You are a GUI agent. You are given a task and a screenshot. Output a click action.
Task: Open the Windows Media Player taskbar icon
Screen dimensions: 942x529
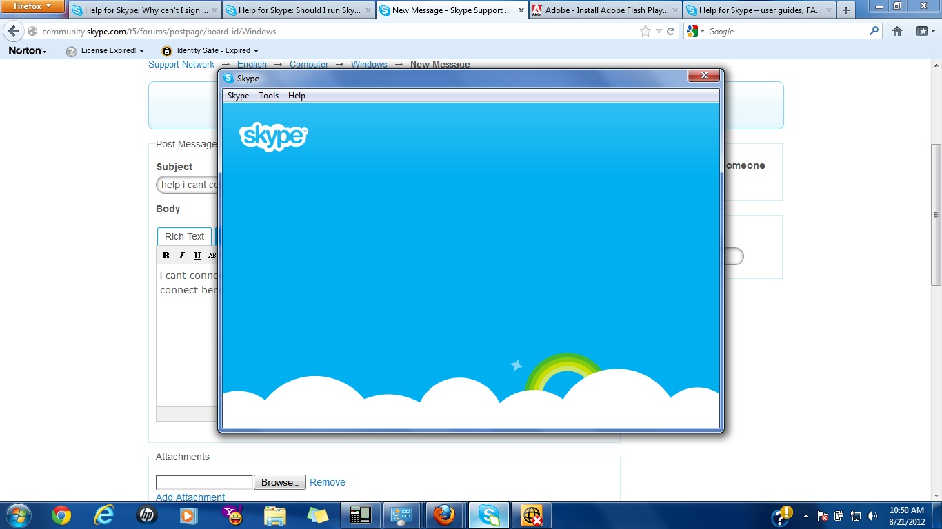[x=189, y=515]
